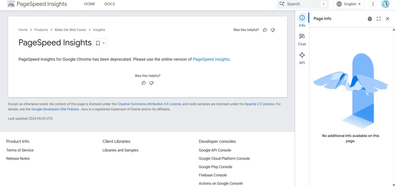Open Google Play Console link
Viewport: 395px width, 186px height.
tap(215, 167)
